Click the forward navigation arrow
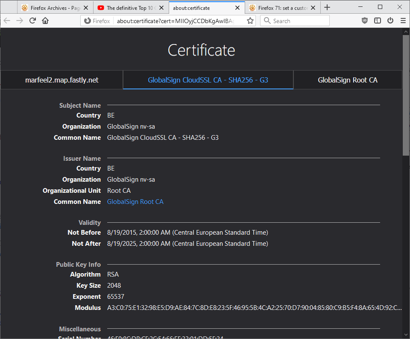Viewport: 410px width, 339px height. tap(20, 21)
